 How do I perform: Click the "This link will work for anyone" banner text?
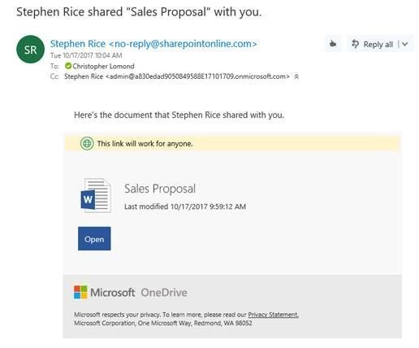tap(145, 144)
